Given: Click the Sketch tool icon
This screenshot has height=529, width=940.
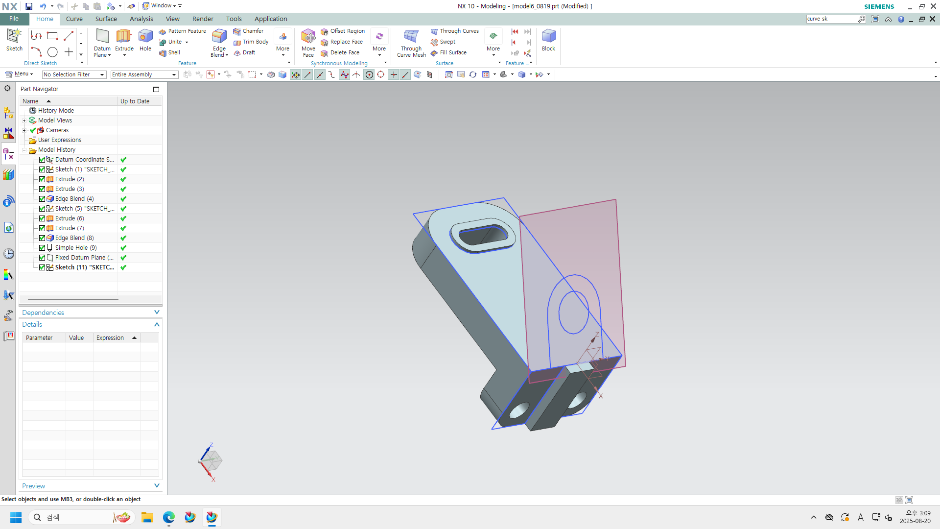Looking at the screenshot, I should pos(14,37).
